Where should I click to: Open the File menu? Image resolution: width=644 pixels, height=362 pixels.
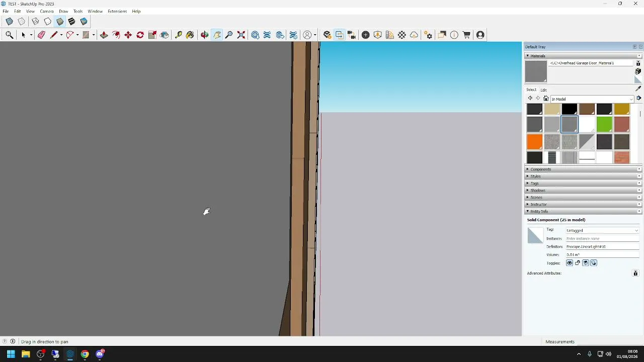pos(6,11)
